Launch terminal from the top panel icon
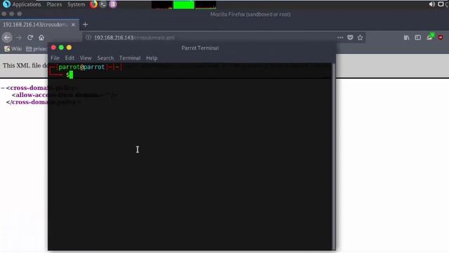449x253 pixels. [x=103, y=4]
